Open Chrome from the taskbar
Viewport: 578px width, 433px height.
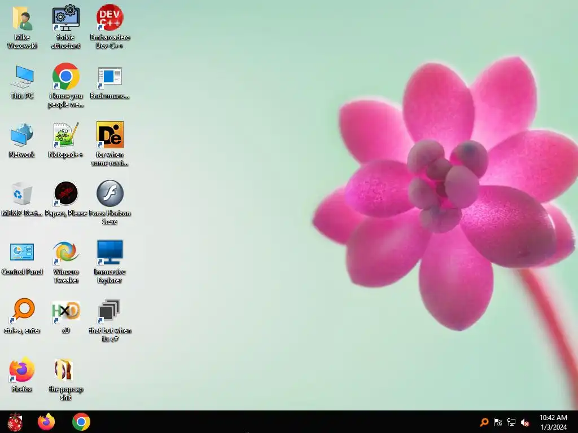(x=81, y=422)
